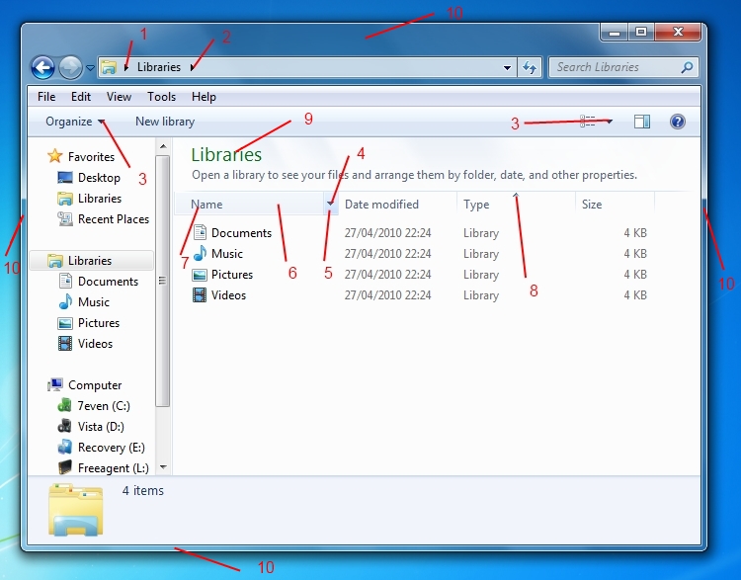
Task: Click the navigation pane scrollbar thumb
Action: pyautogui.click(x=163, y=281)
